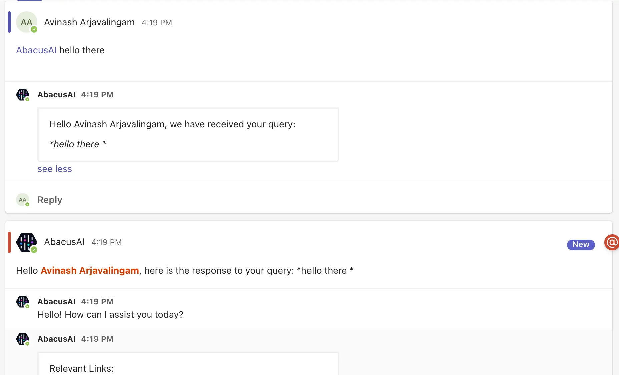619x375 pixels.
Task: Click the AbacusAI name on the 4:19 PM Relevant Links message
Action: (56, 339)
